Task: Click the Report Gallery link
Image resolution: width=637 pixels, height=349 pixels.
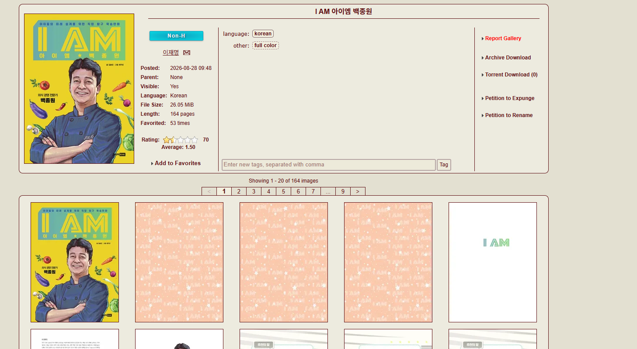Action: click(x=503, y=38)
